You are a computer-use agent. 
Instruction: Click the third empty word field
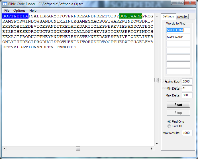tap(178, 44)
